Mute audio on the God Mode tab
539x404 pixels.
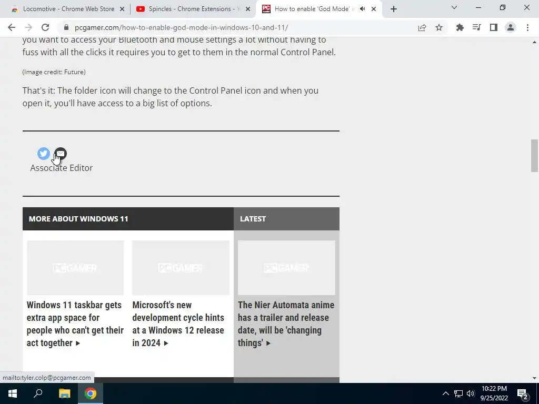tap(362, 9)
